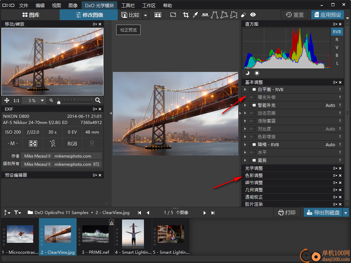Activate the dust removal eraser tool
Image resolution: width=351 pixels, height=263 pixels.
tap(243, 15)
